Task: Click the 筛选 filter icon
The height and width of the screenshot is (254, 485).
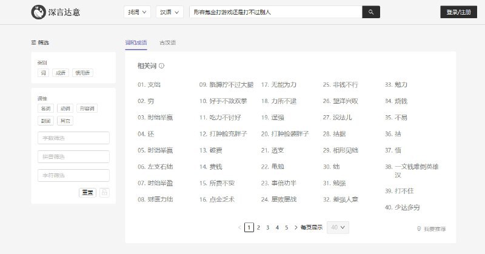Action: (x=34, y=42)
